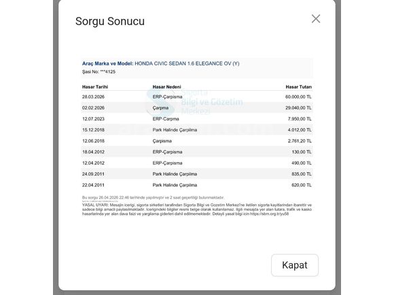
Task: Click the Kapat button
Action: pyautogui.click(x=295, y=265)
